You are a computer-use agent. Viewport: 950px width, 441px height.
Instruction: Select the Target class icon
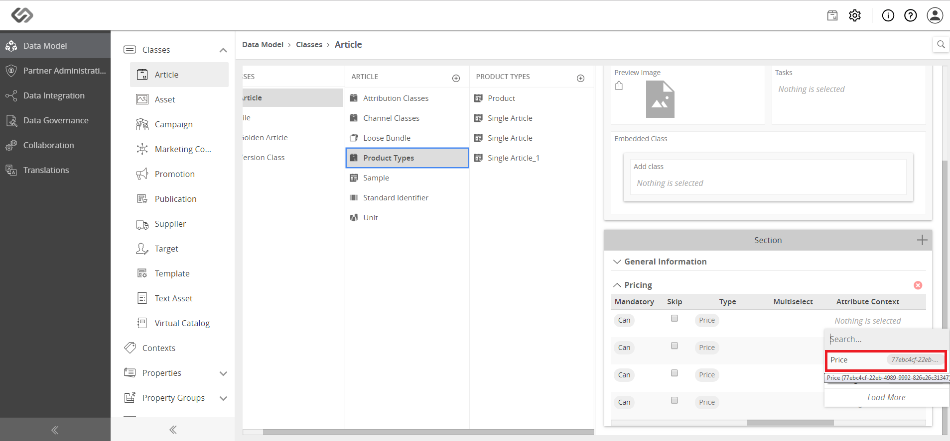142,249
